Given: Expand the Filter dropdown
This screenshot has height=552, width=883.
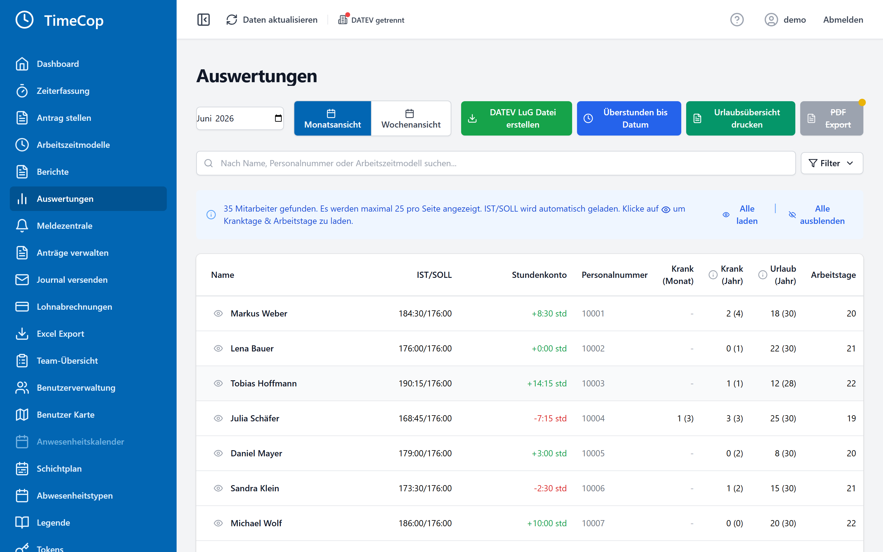Looking at the screenshot, I should 831,163.
